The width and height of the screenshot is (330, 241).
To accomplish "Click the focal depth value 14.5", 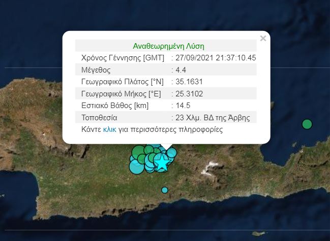I will pyautogui.click(x=183, y=106).
